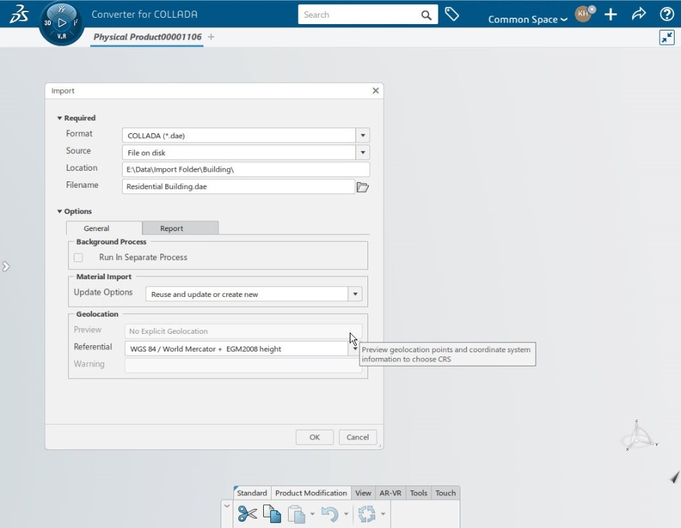Collapse the Options section
Image resolution: width=681 pixels, height=528 pixels.
coord(60,211)
